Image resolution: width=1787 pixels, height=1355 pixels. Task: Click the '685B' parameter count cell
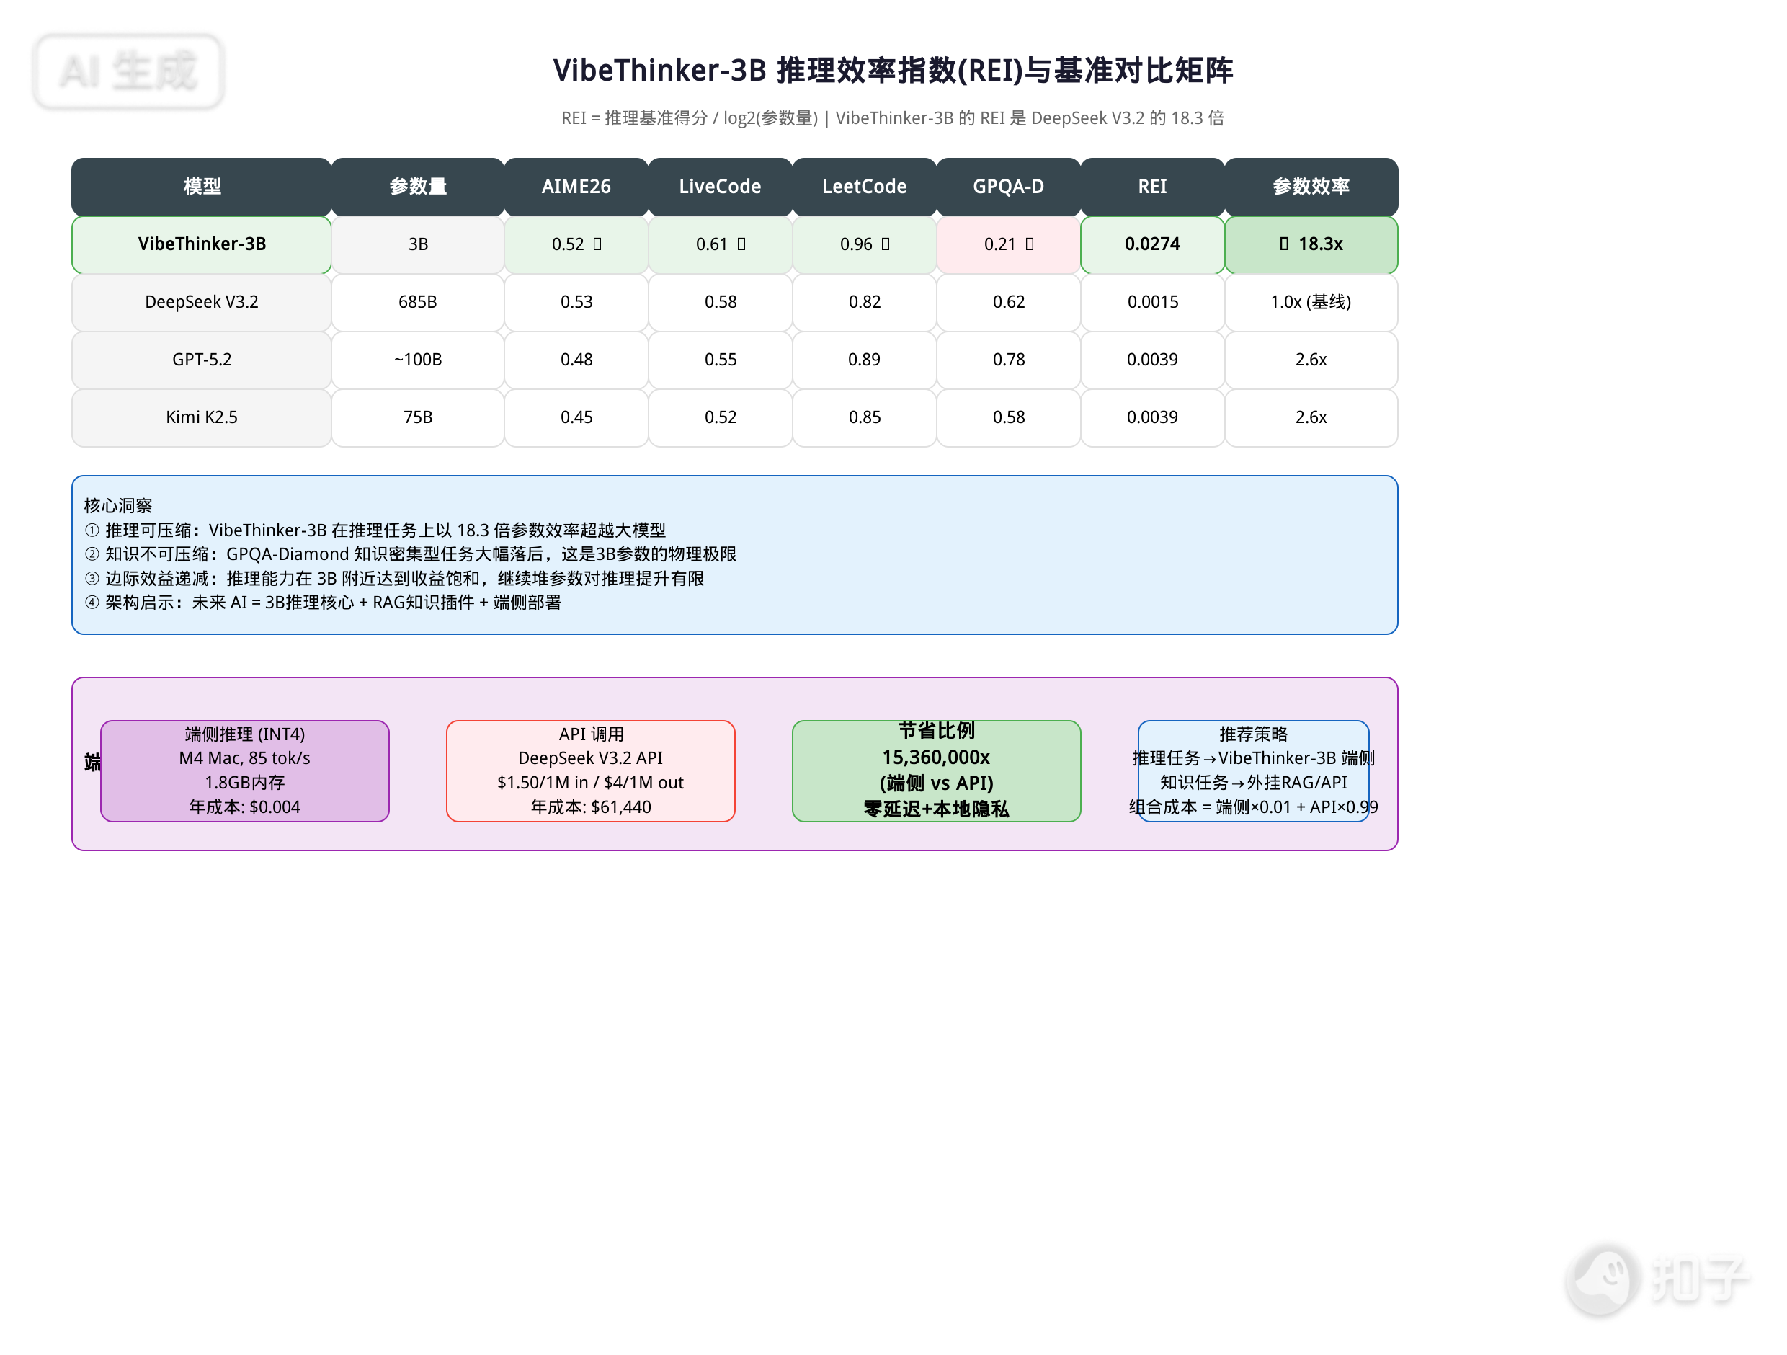418,302
